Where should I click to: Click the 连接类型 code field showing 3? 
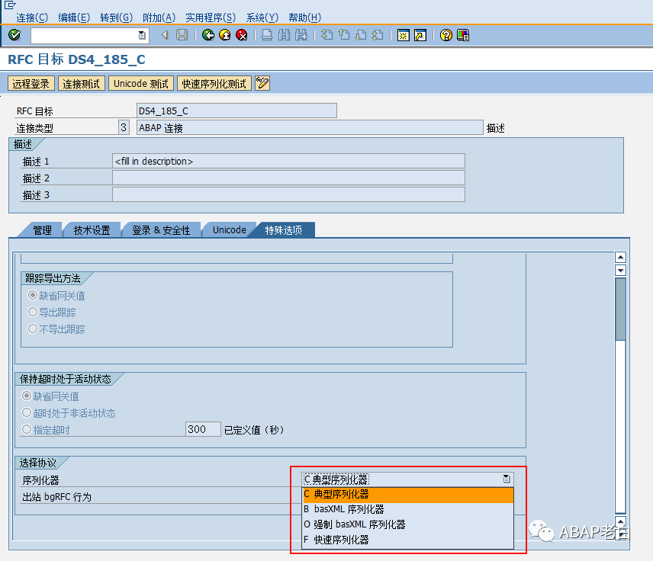(124, 127)
